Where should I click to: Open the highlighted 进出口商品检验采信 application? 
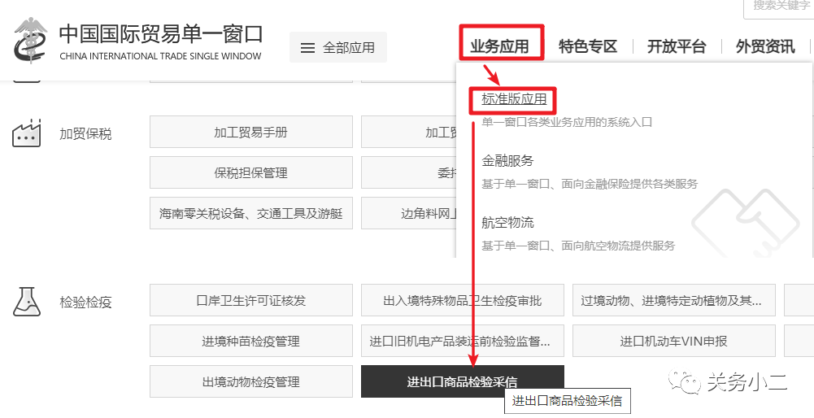click(463, 381)
